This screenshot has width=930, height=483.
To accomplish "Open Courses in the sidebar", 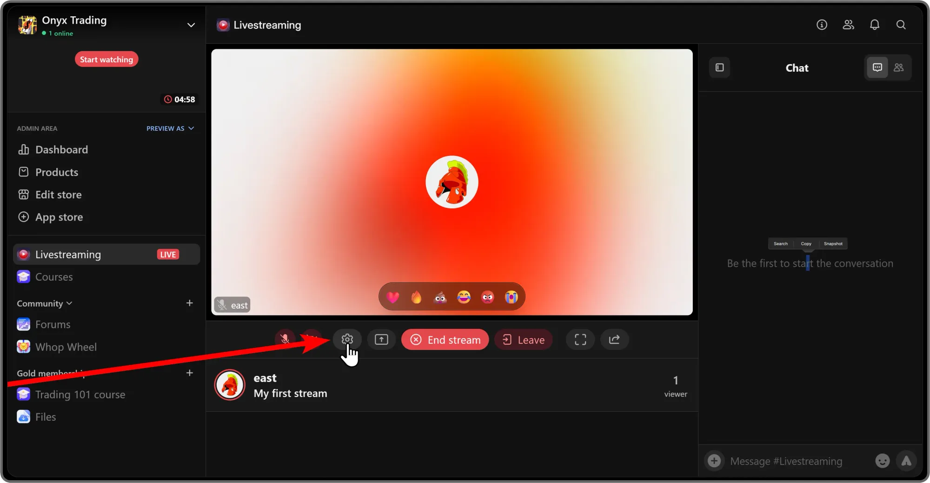I will (54, 277).
